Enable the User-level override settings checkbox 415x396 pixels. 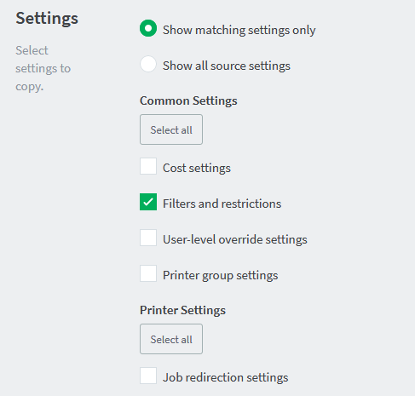click(148, 238)
